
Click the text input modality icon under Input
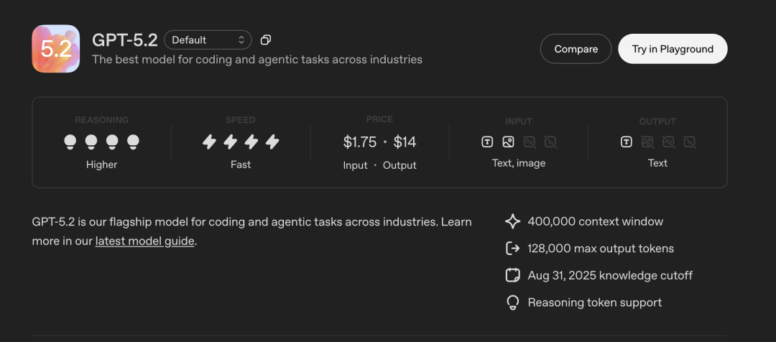point(487,142)
